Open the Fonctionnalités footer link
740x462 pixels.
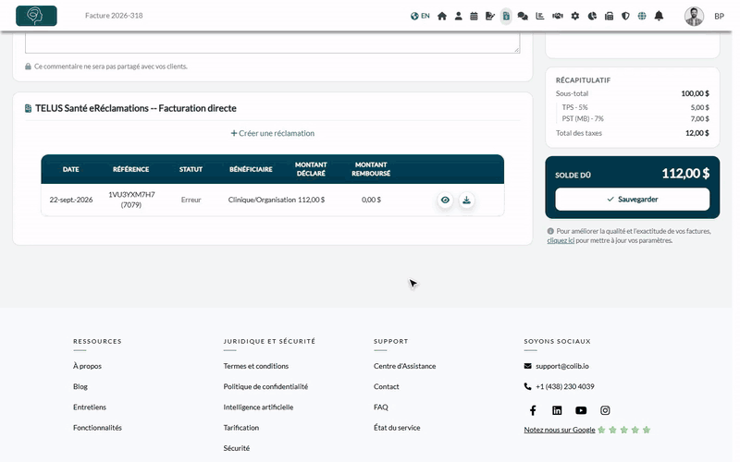(x=97, y=428)
